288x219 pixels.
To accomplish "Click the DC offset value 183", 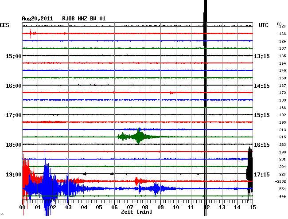I will (x=283, y=100).
